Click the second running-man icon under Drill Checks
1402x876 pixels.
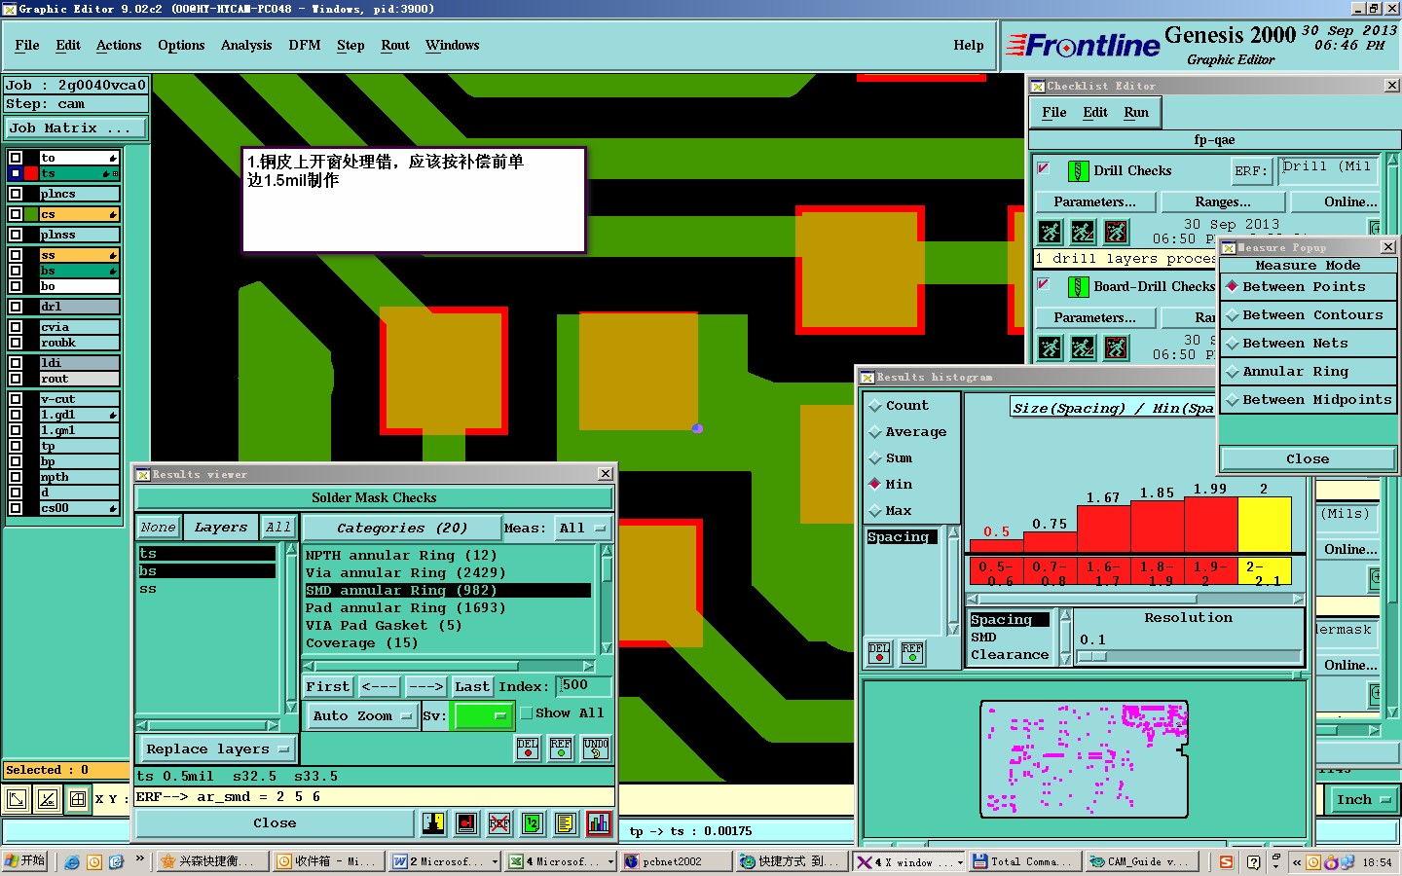pos(1083,232)
